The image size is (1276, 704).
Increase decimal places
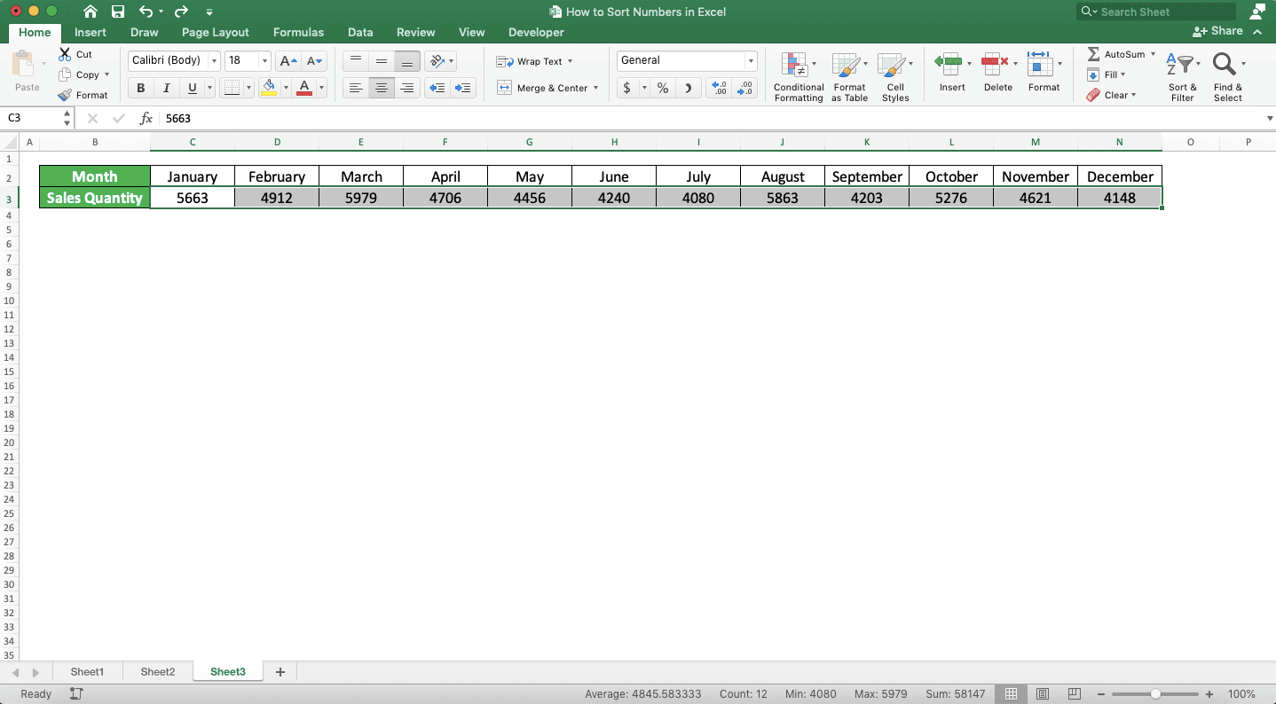click(x=718, y=88)
